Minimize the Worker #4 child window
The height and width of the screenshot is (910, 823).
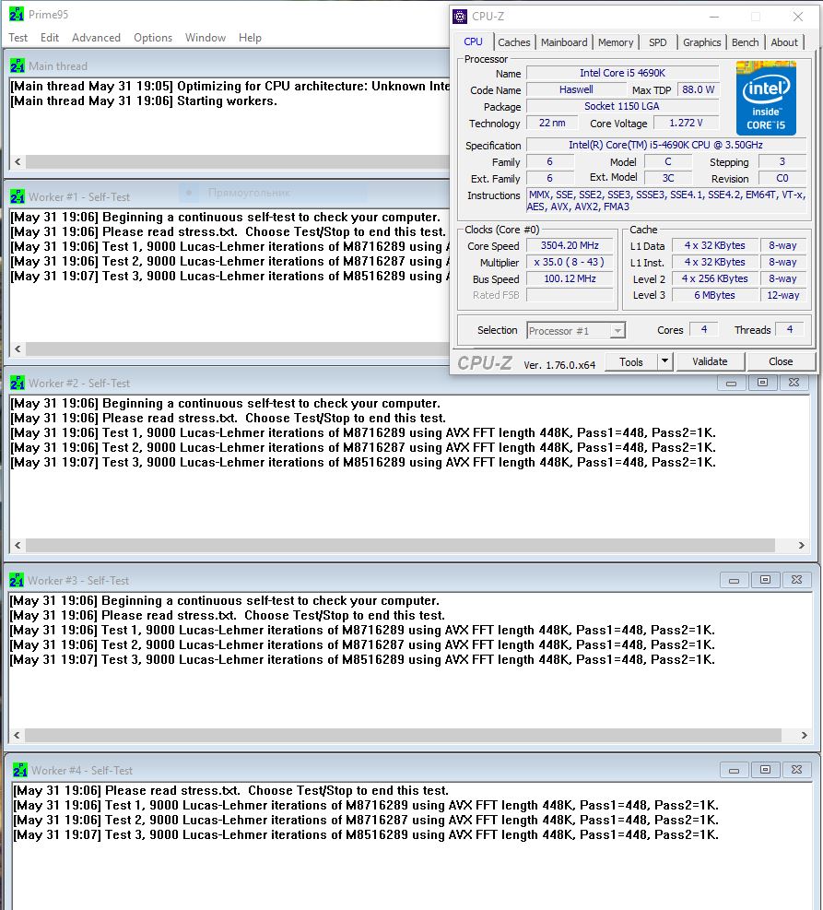pos(734,770)
